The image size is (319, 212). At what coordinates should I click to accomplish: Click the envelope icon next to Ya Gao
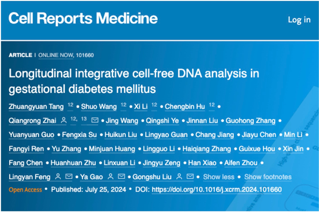pos(121,176)
